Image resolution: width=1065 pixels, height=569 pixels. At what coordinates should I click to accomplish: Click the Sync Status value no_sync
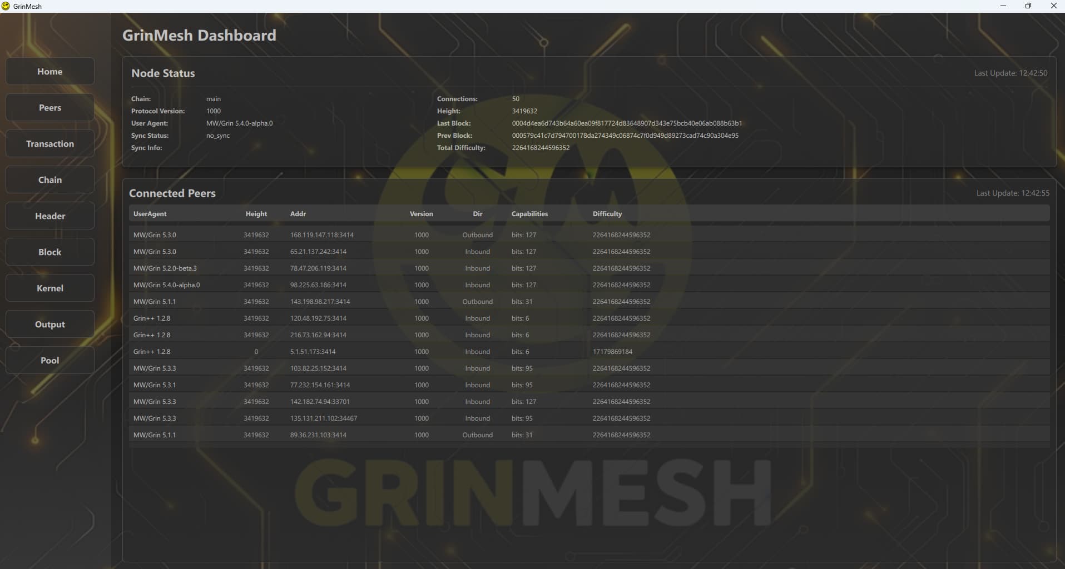click(218, 136)
